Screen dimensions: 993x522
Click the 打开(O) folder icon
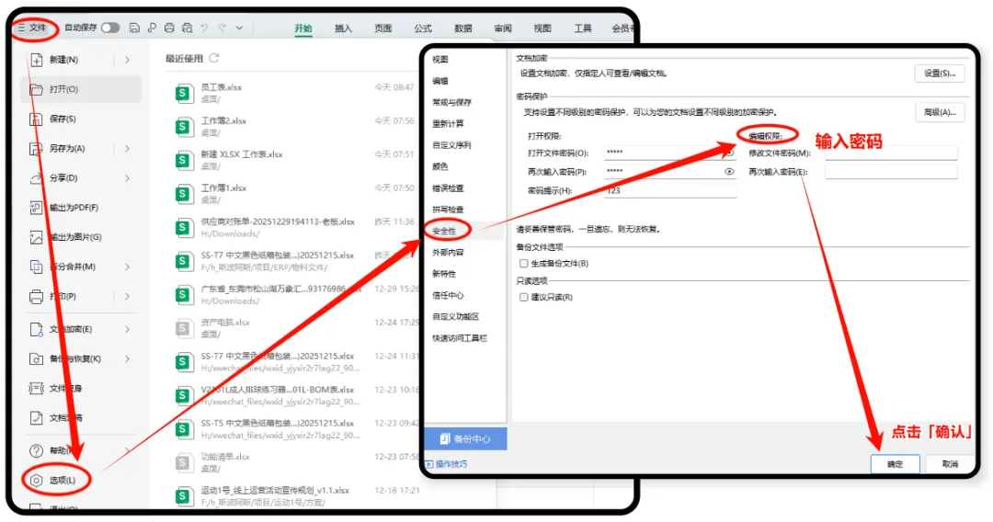(x=36, y=89)
